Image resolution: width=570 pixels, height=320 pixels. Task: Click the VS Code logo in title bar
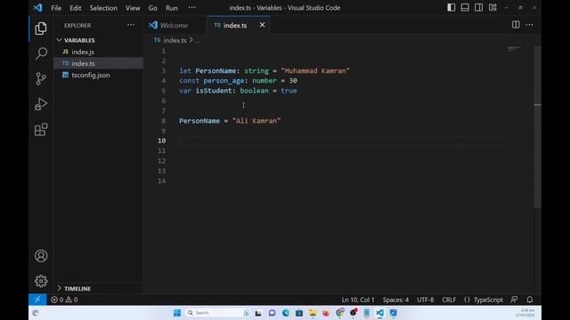pyautogui.click(x=37, y=8)
